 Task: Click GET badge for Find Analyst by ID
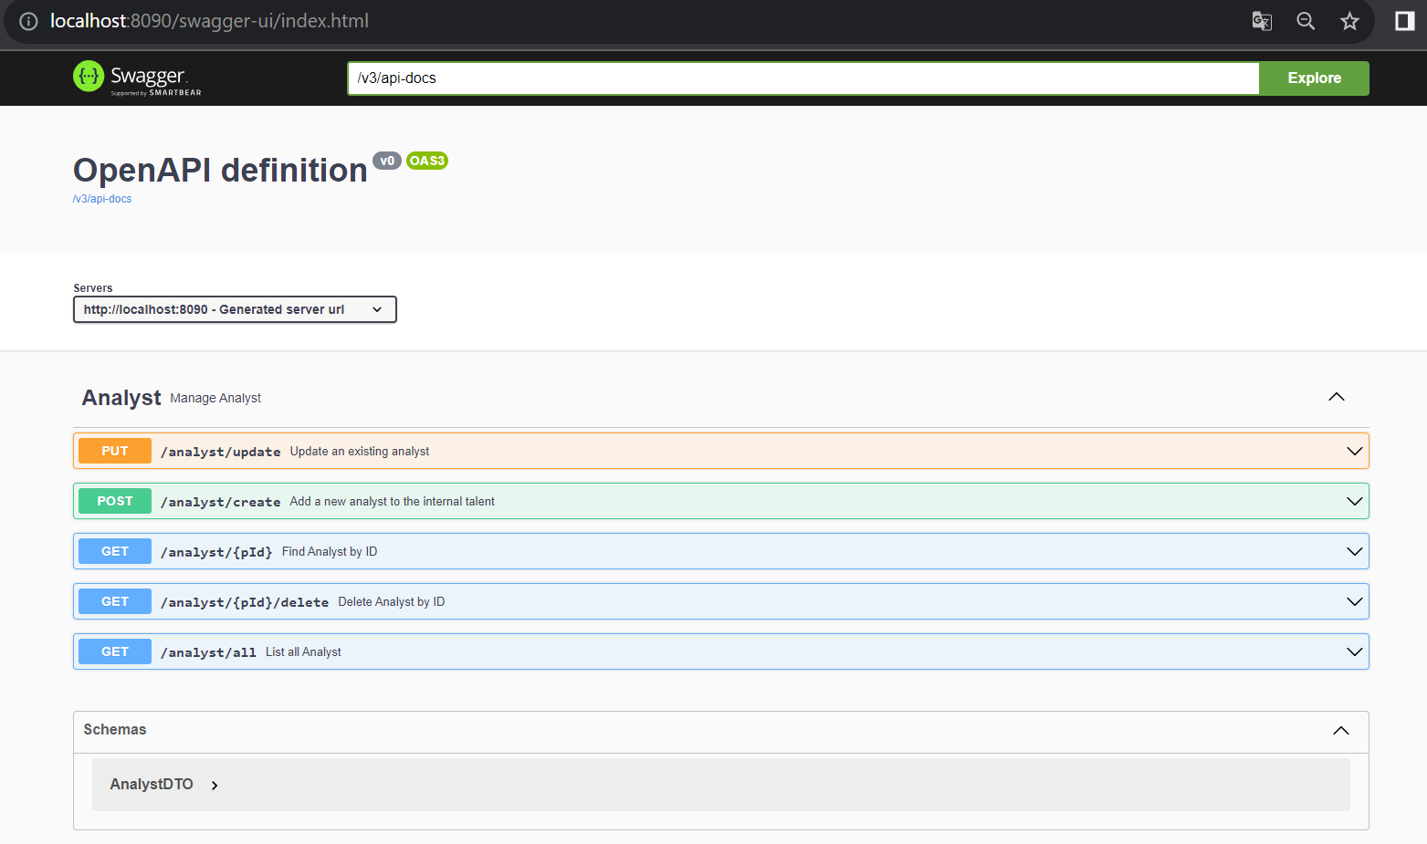pyautogui.click(x=115, y=551)
